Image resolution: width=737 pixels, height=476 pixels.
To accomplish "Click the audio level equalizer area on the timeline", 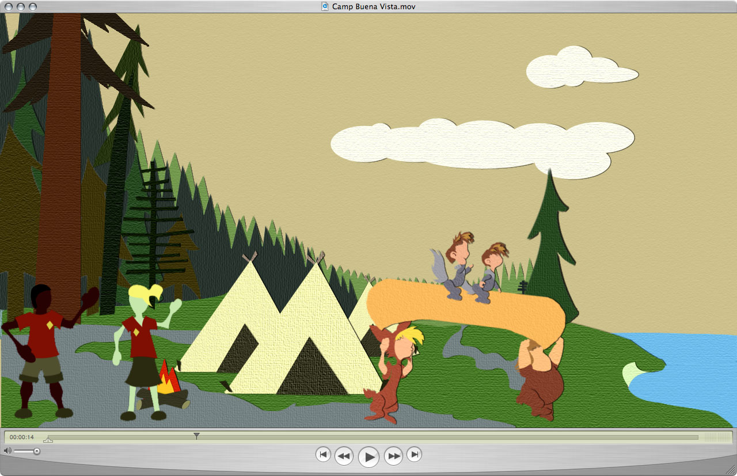I will click(716, 437).
